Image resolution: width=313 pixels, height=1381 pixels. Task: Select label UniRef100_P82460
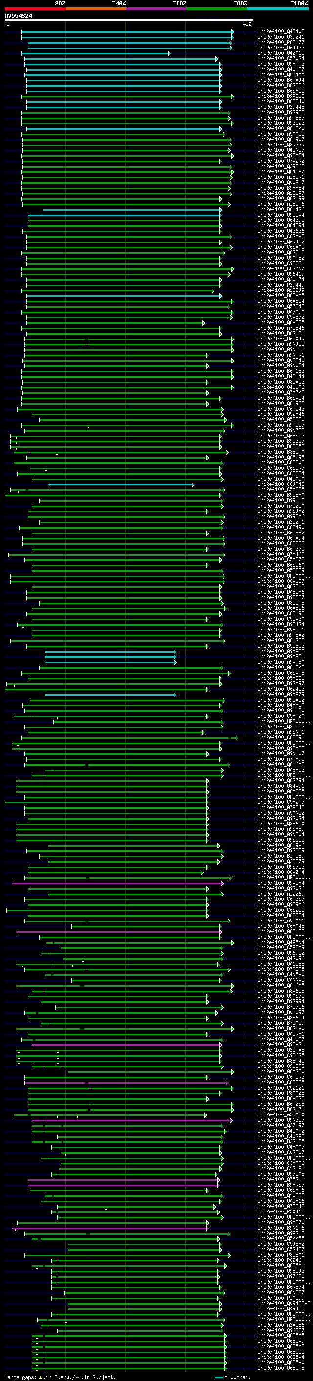(x=281, y=1260)
